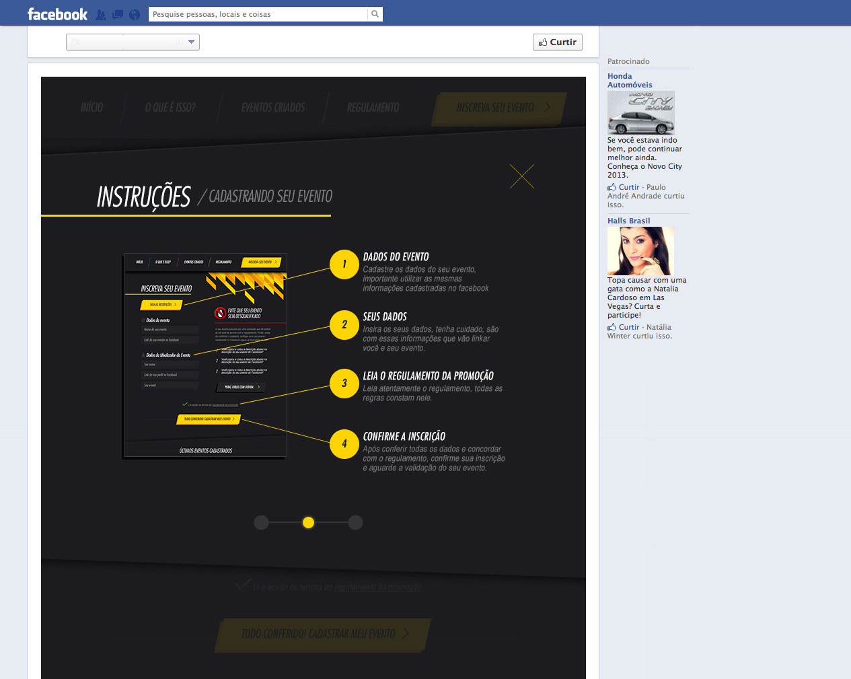The image size is (851, 679).
Task: Open messages icon in header
Action: (118, 14)
